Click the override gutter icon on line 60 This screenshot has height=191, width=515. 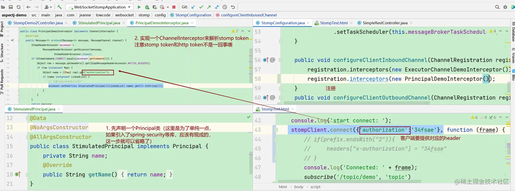[266, 98]
